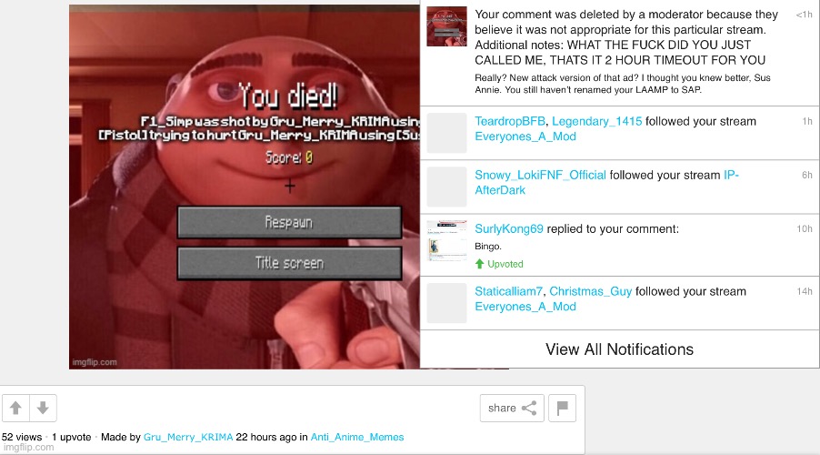
Task: Flag this image with flag icon
Action: pyautogui.click(x=562, y=408)
